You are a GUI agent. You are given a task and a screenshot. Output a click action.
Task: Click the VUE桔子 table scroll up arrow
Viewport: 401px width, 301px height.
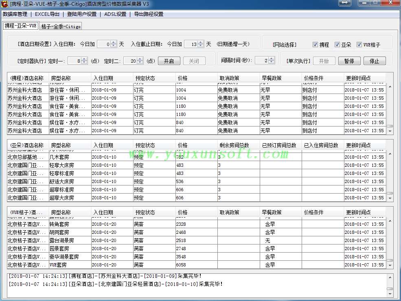click(390, 221)
